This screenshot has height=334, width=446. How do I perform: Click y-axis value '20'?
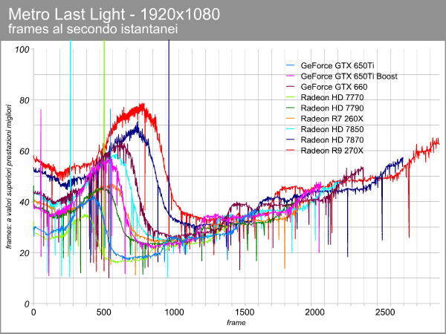click(25, 253)
